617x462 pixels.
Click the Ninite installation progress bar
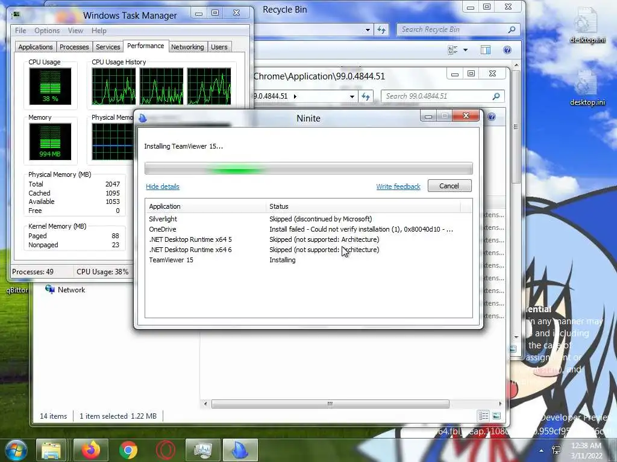coord(308,168)
